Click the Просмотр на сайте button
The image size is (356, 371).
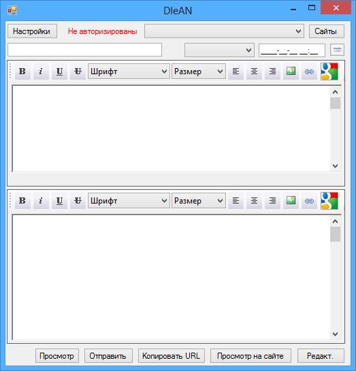click(x=250, y=355)
